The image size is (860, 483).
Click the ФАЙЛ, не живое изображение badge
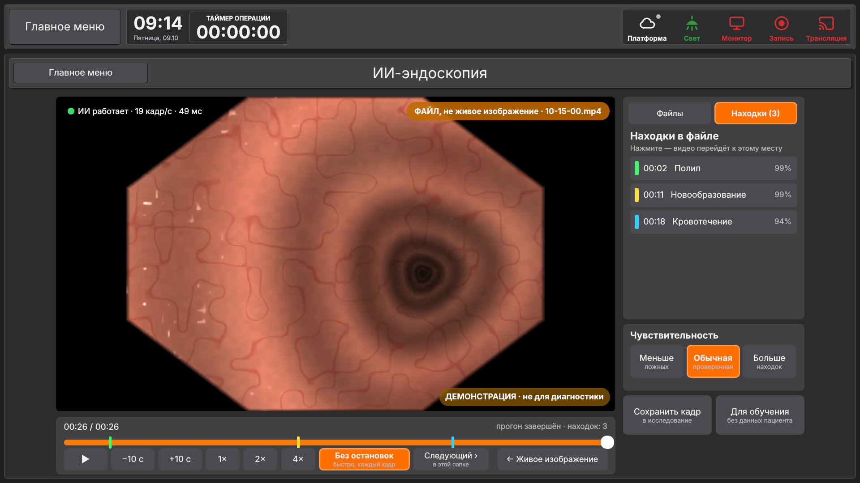coord(508,111)
